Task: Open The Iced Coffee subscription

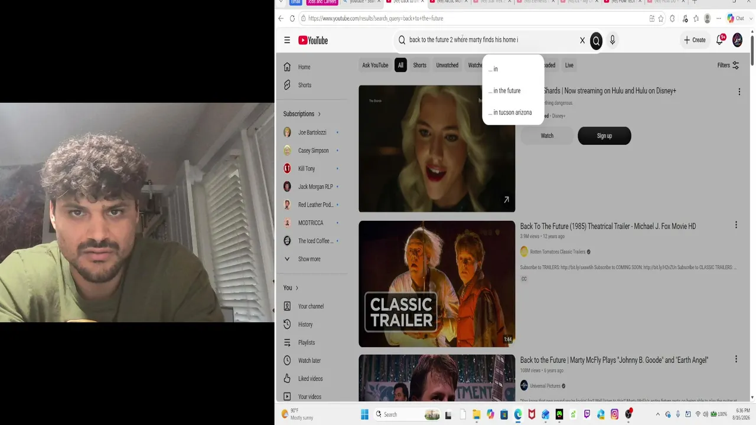Action: click(315, 241)
